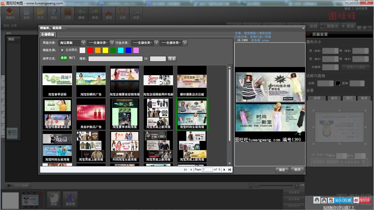The image size is (374, 210).
Task: Click the magnifier zoom icon on preview
Action: 298,132
